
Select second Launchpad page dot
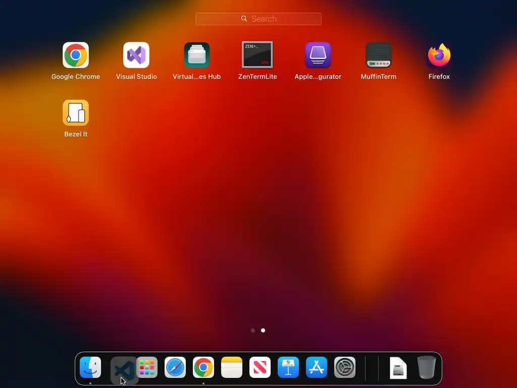[263, 330]
